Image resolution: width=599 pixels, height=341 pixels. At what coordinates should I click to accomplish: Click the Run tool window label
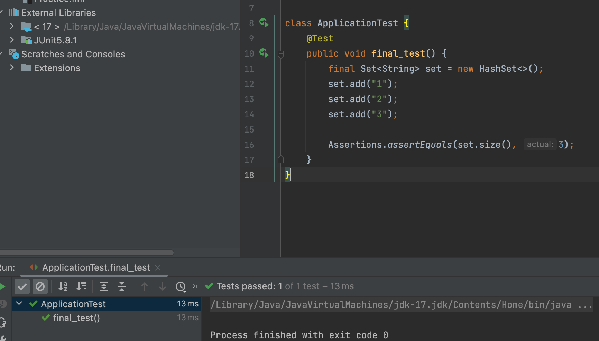[x=7, y=267]
